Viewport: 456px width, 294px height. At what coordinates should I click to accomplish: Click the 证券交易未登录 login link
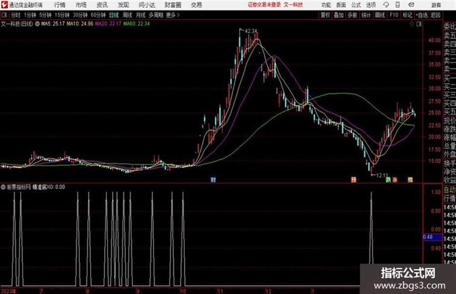point(264,5)
